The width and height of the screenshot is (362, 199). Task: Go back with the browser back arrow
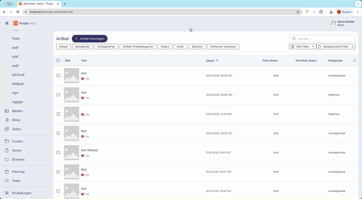coord(4,12)
